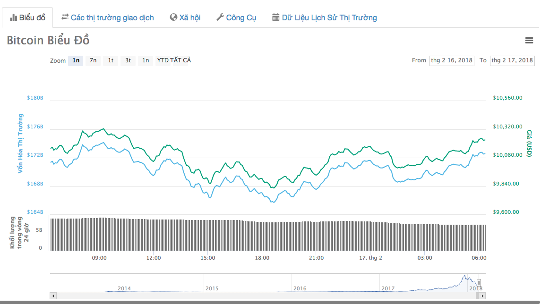Viewport: 541px width, 304px height.
Task: Click the exchange arrows icon for markets
Action: pos(65,17)
